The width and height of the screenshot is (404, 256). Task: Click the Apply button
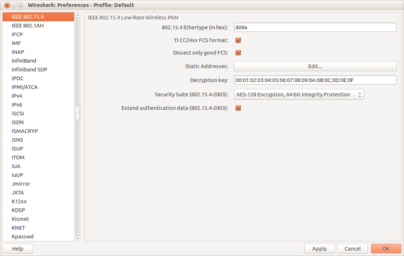click(x=319, y=249)
